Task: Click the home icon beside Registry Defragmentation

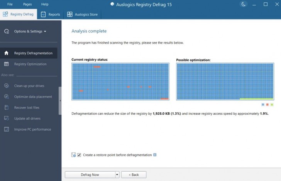Action: (6, 53)
